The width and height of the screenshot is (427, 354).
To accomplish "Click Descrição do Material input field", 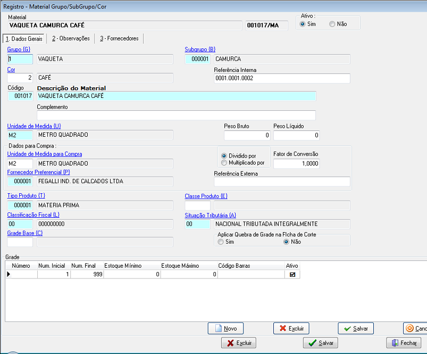I will [x=177, y=96].
